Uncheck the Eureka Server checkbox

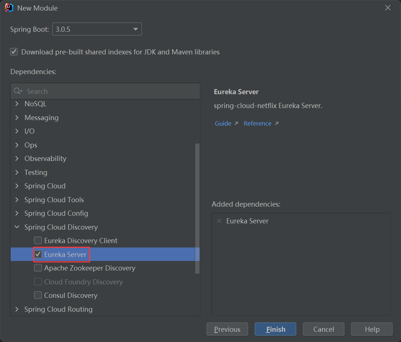tap(38, 254)
